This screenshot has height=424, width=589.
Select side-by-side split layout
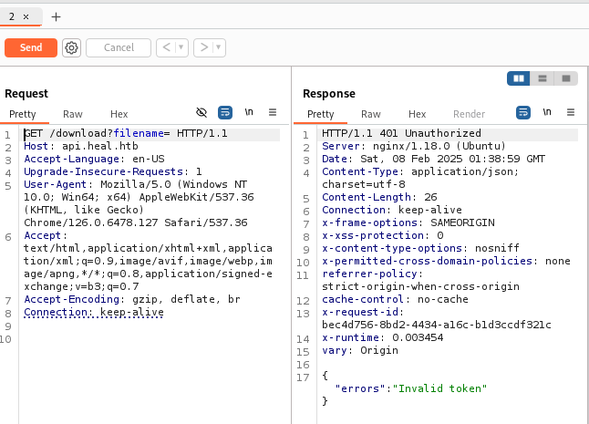[x=519, y=78]
